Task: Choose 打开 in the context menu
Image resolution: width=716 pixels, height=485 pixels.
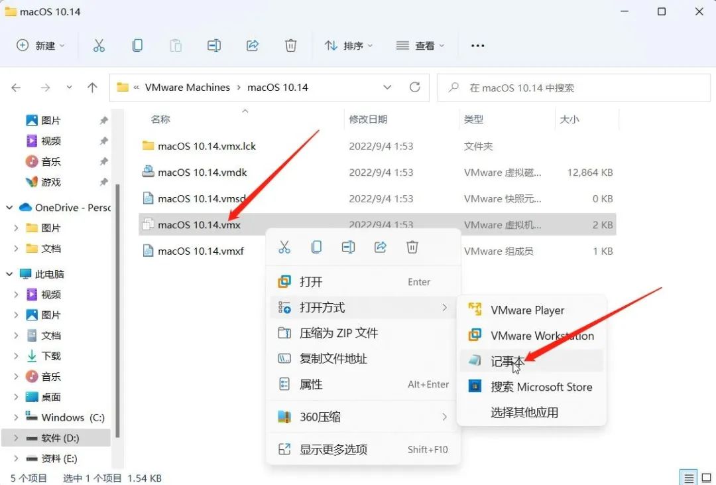Action: tap(364, 281)
